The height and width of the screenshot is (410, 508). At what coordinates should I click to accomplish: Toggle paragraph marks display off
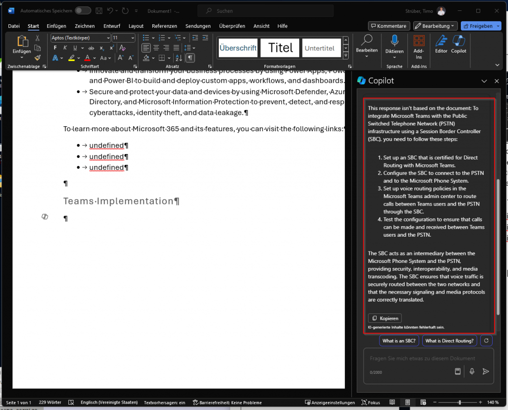190,58
